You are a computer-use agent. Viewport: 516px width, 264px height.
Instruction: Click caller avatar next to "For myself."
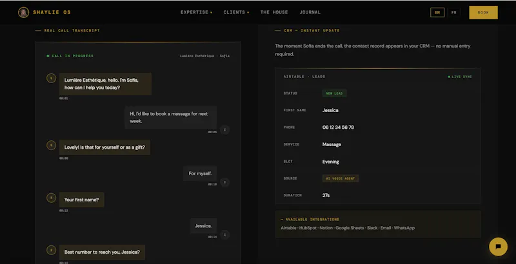pyautogui.click(x=224, y=182)
